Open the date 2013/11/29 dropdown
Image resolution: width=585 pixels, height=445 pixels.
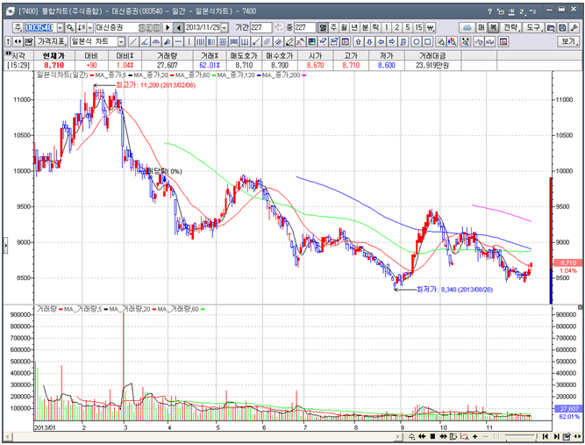pyautogui.click(x=225, y=27)
